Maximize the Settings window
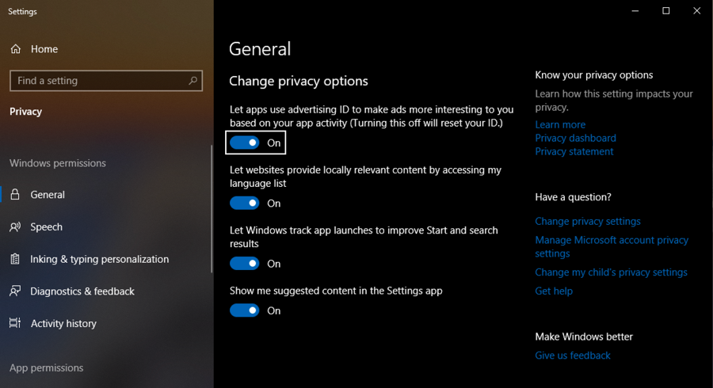This screenshot has width=713, height=388. coord(665,10)
